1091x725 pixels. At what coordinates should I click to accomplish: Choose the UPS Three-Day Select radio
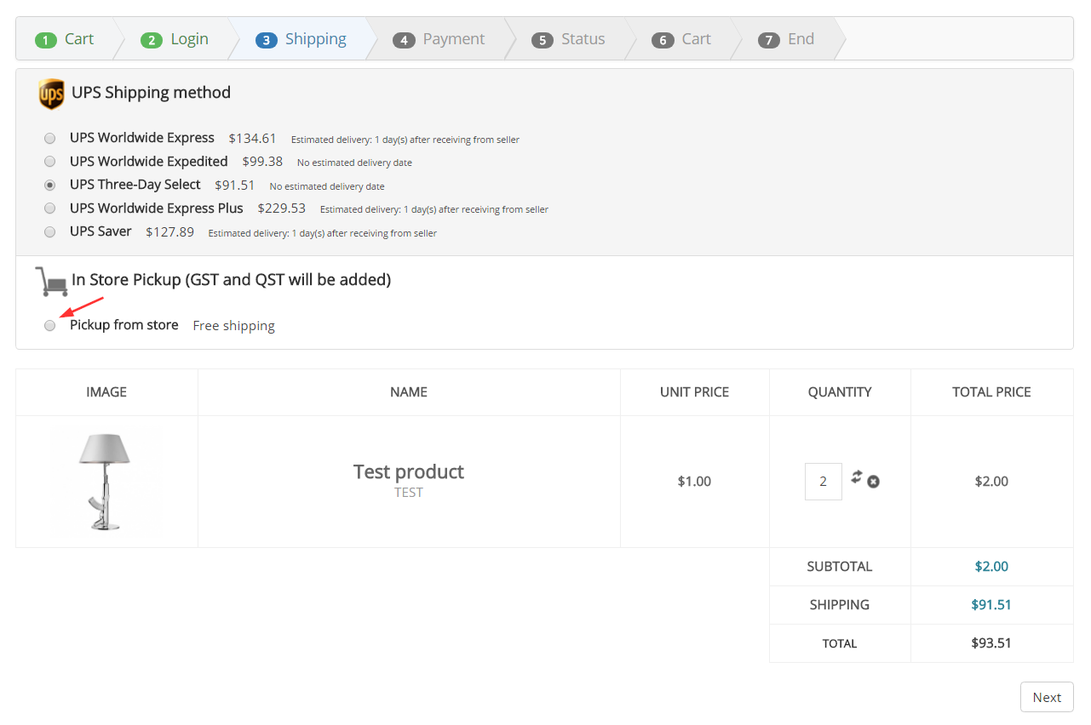coord(50,185)
